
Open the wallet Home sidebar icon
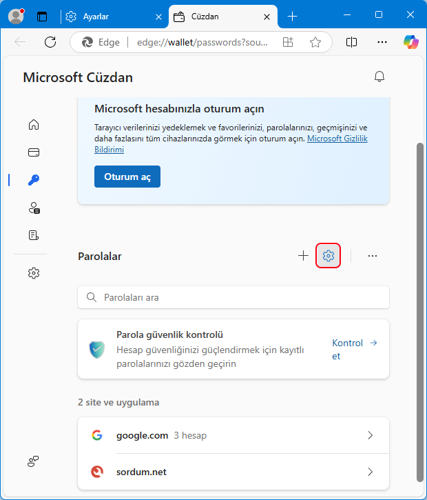[34, 125]
